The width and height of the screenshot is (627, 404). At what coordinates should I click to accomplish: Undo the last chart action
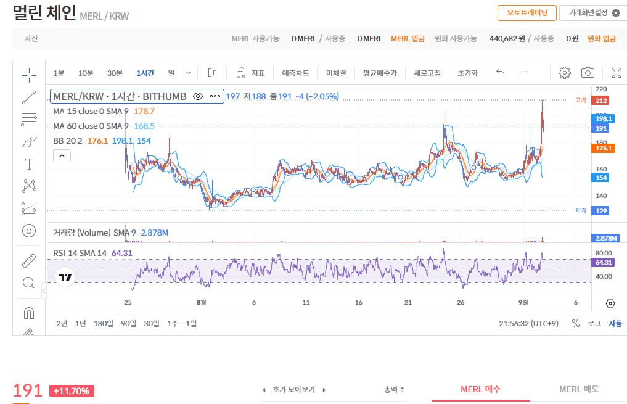click(500, 72)
